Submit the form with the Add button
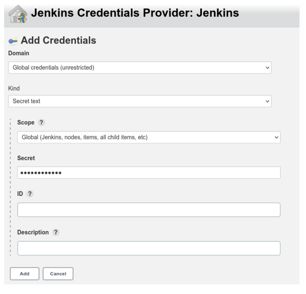 [25, 274]
